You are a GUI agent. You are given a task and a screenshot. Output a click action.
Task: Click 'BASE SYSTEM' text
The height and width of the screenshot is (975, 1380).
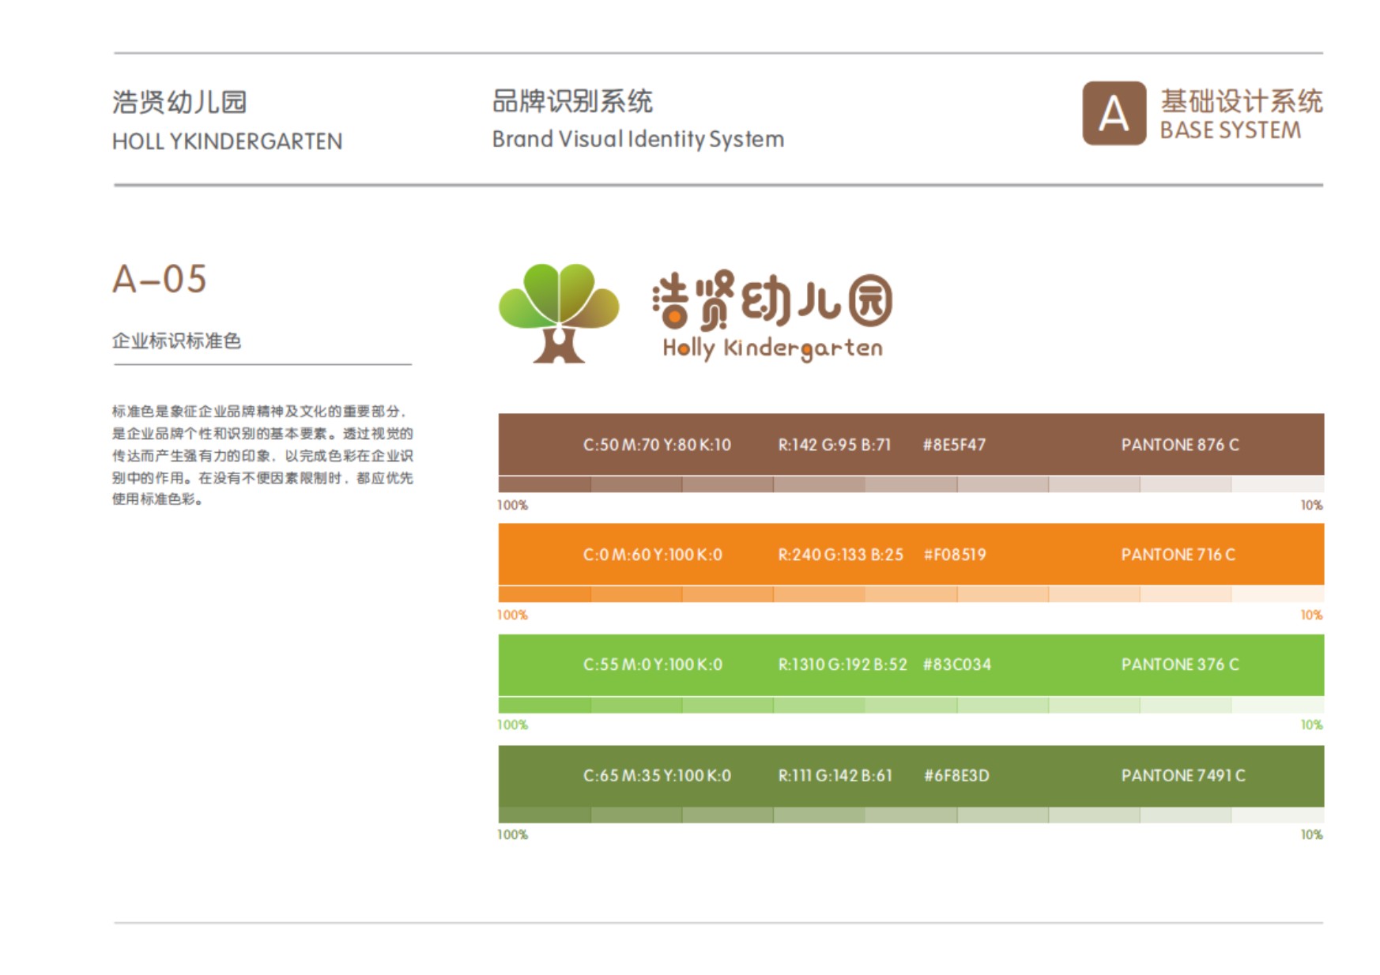point(1230,130)
